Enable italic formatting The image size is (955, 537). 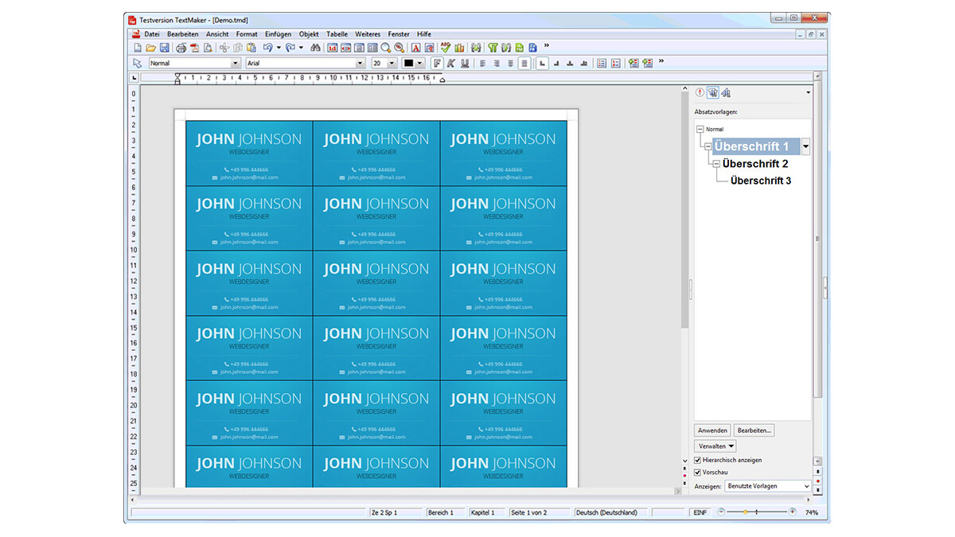click(x=451, y=63)
